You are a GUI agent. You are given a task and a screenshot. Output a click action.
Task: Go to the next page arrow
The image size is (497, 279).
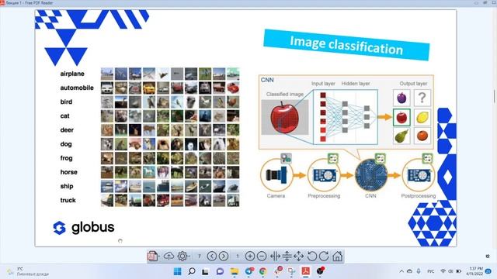coord(224,256)
